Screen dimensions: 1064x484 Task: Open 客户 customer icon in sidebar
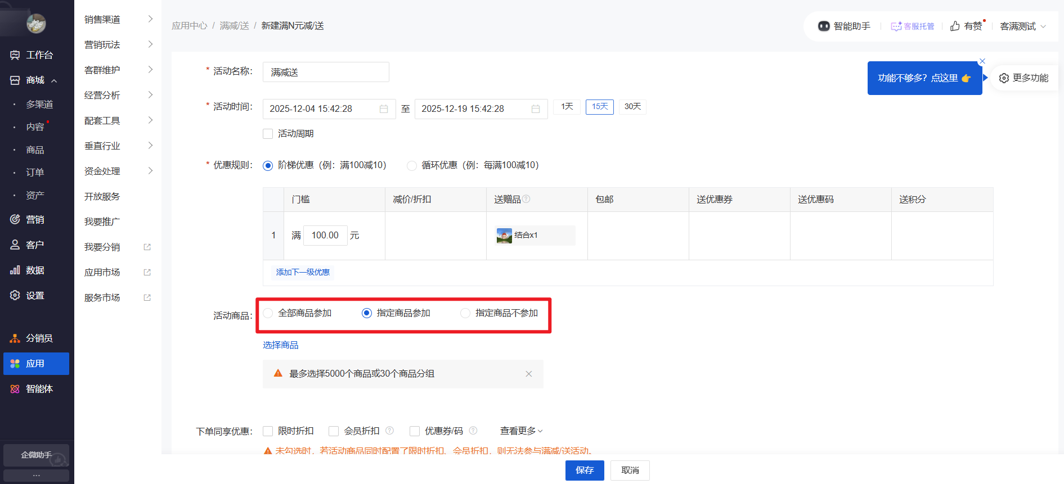tap(15, 245)
